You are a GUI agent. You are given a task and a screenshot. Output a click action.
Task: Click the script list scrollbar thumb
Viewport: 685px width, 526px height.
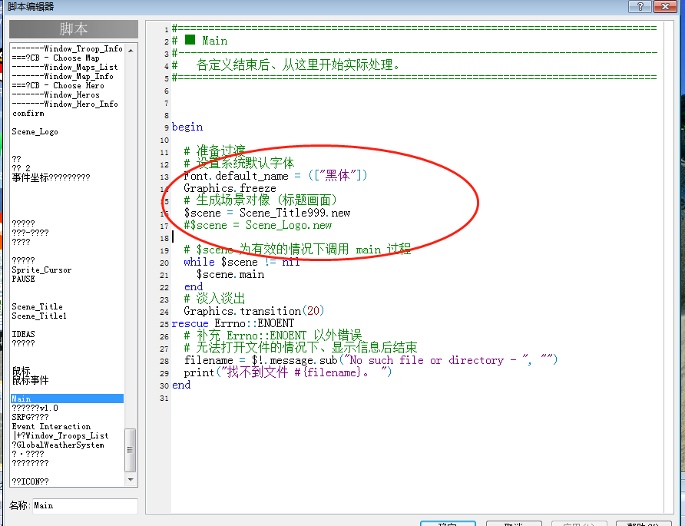click(x=130, y=449)
